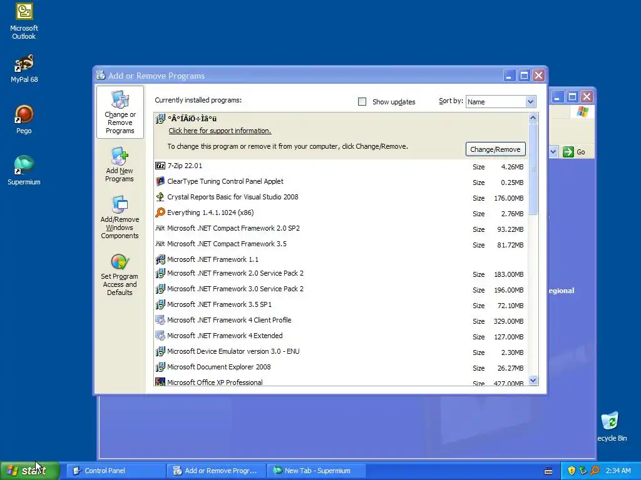Screen dimensions: 641x480
Task: Click the Everything tray icon in system tray
Action: pyautogui.click(x=595, y=471)
